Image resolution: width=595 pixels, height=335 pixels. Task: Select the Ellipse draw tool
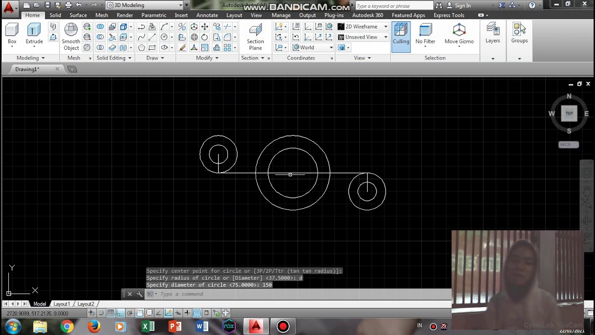(x=164, y=47)
